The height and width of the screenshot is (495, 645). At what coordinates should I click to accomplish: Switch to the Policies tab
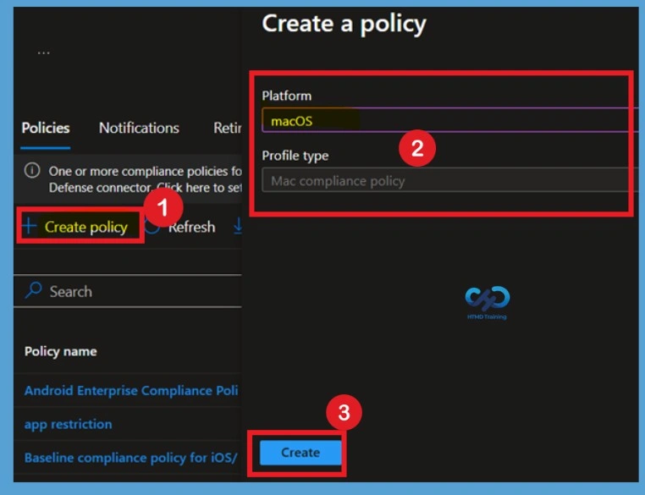pos(45,128)
